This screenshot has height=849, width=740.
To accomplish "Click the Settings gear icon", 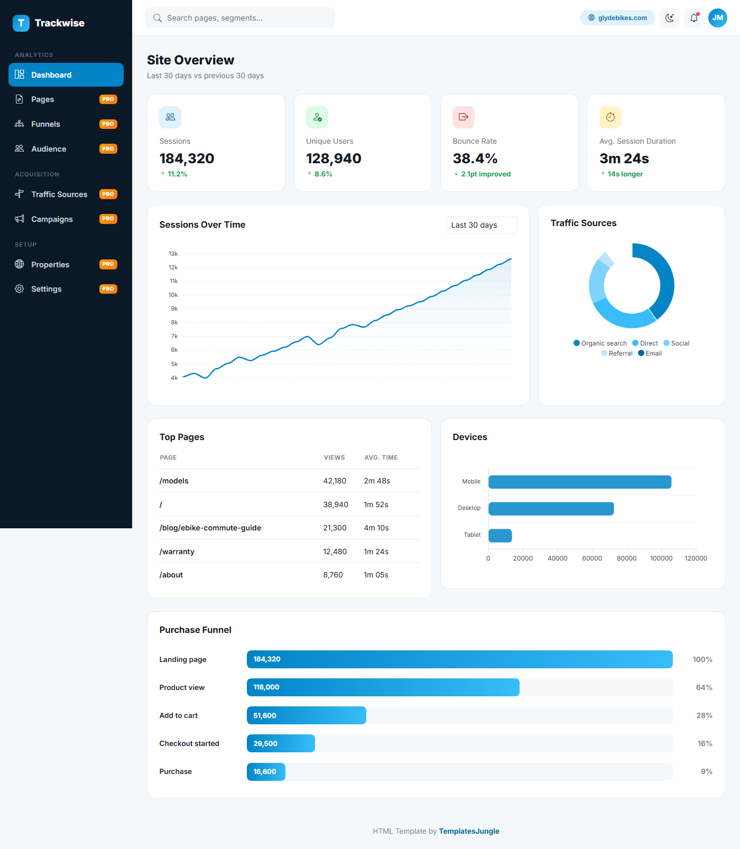I will pos(20,289).
